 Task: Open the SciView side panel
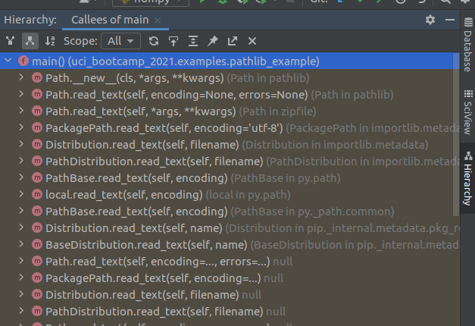coord(467,114)
